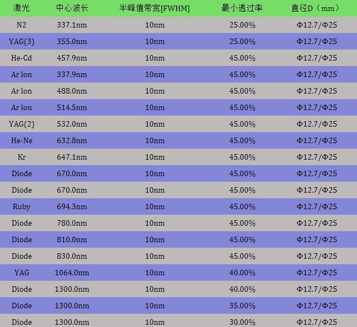Select Diode cell in the 780.0nm row

click(21, 223)
